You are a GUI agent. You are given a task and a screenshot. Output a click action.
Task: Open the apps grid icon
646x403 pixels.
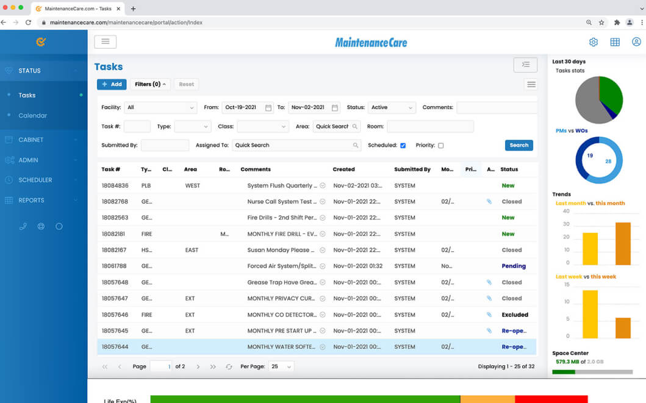pyautogui.click(x=615, y=41)
